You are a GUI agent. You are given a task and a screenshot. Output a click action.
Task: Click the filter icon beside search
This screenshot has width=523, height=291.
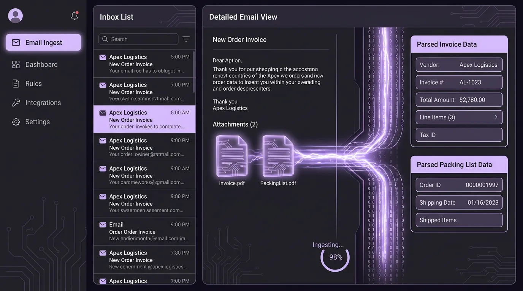click(x=186, y=39)
